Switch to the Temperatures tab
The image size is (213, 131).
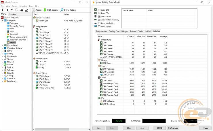tap(102, 31)
